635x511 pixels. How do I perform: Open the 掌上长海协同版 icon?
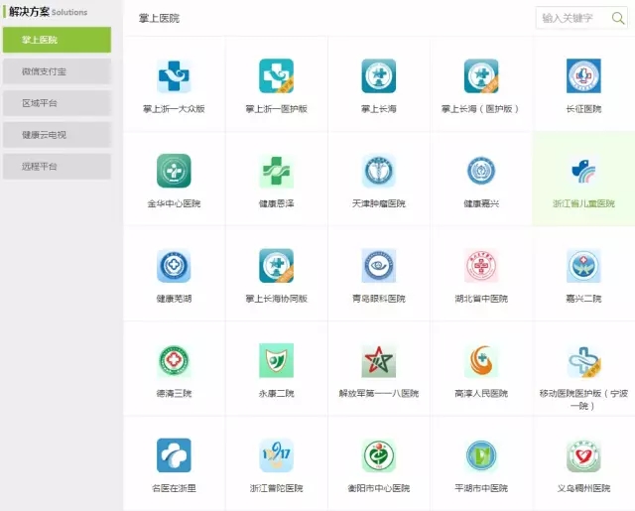pyautogui.click(x=276, y=266)
